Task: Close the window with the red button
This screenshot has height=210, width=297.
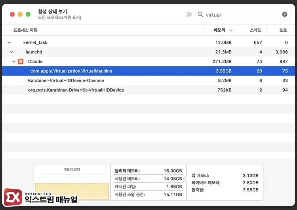Action: click(12, 14)
